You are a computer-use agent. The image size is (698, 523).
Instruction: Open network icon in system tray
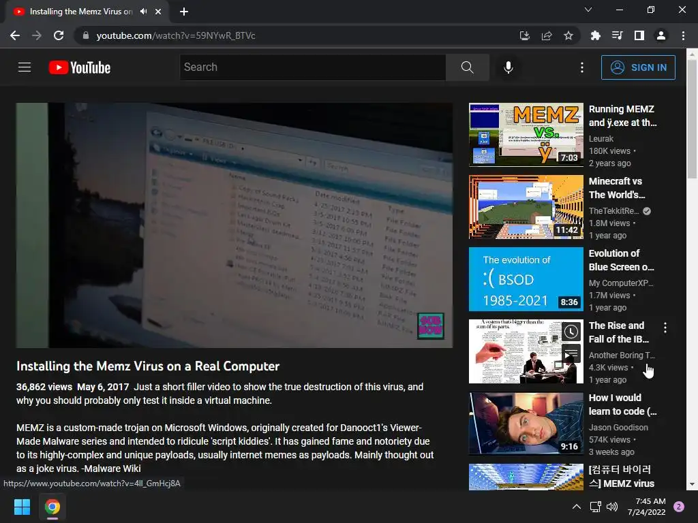pos(596,507)
